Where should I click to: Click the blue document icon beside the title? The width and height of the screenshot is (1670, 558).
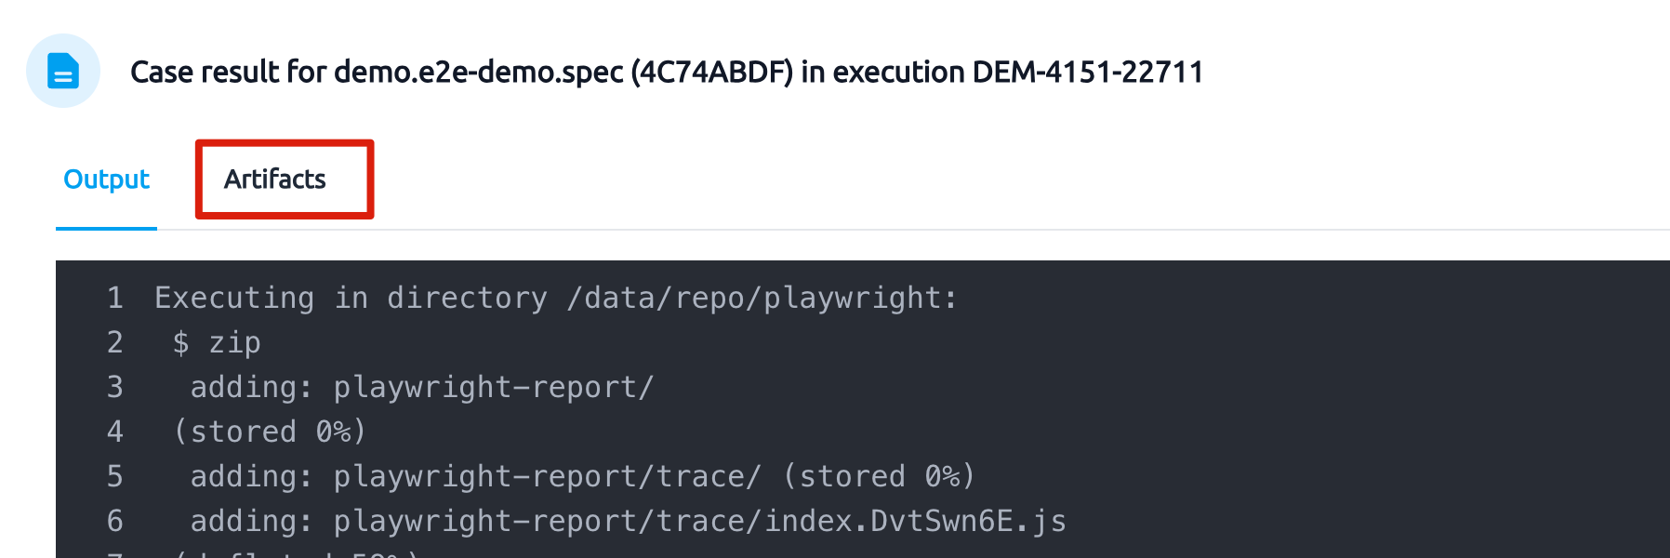63,71
